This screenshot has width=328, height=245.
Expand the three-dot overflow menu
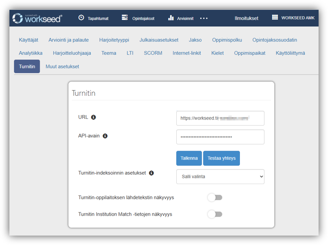click(x=204, y=18)
